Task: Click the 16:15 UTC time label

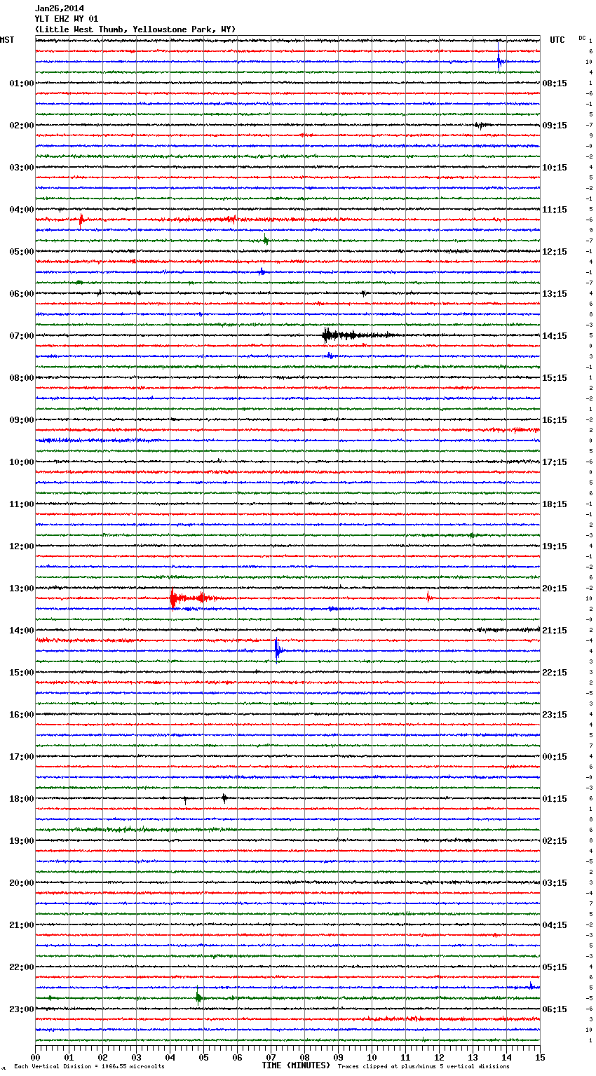Action: (555, 420)
